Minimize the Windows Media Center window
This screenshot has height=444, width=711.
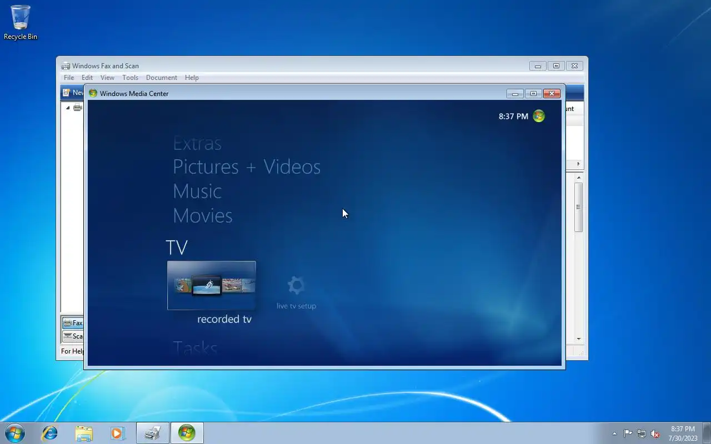pyautogui.click(x=515, y=93)
